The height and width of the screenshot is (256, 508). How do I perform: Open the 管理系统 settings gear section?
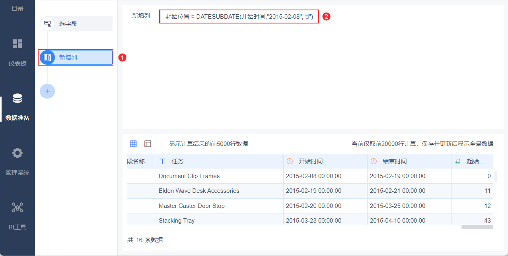(18, 161)
